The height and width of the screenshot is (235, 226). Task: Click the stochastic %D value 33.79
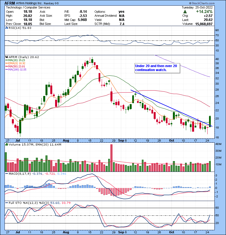[x=66, y=203]
